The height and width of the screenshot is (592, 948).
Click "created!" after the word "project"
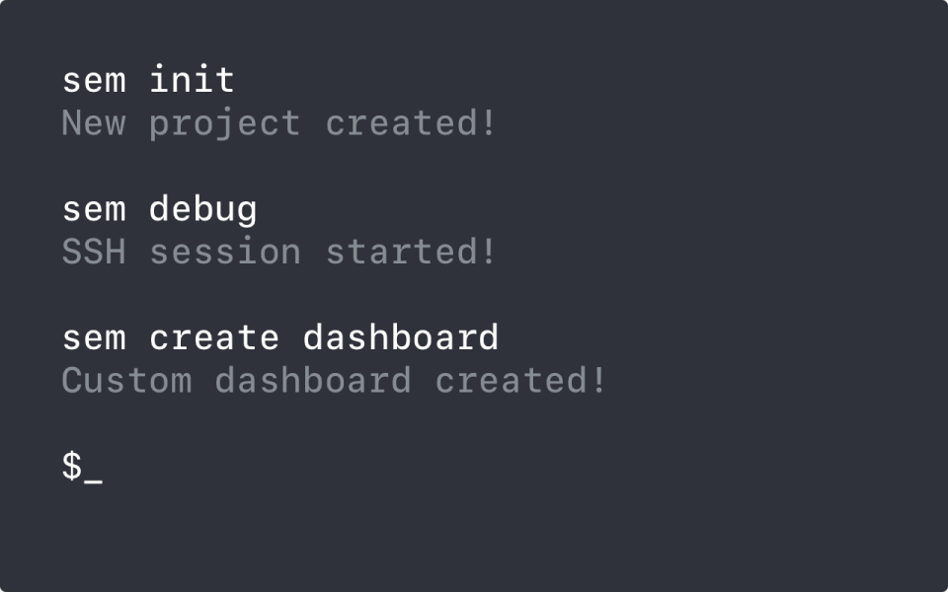click(411, 123)
